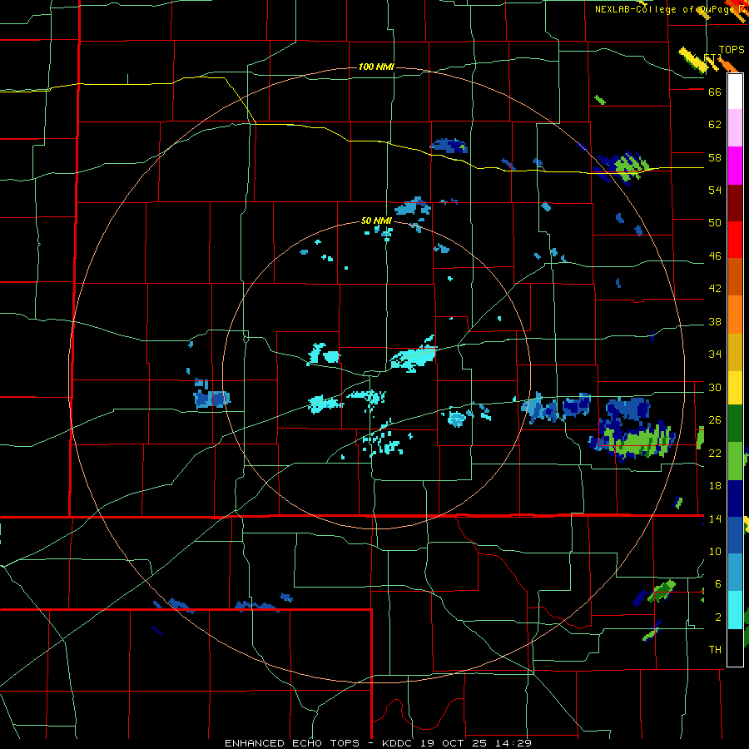Click the 'KDDC' station identifier in footer

coord(399,743)
